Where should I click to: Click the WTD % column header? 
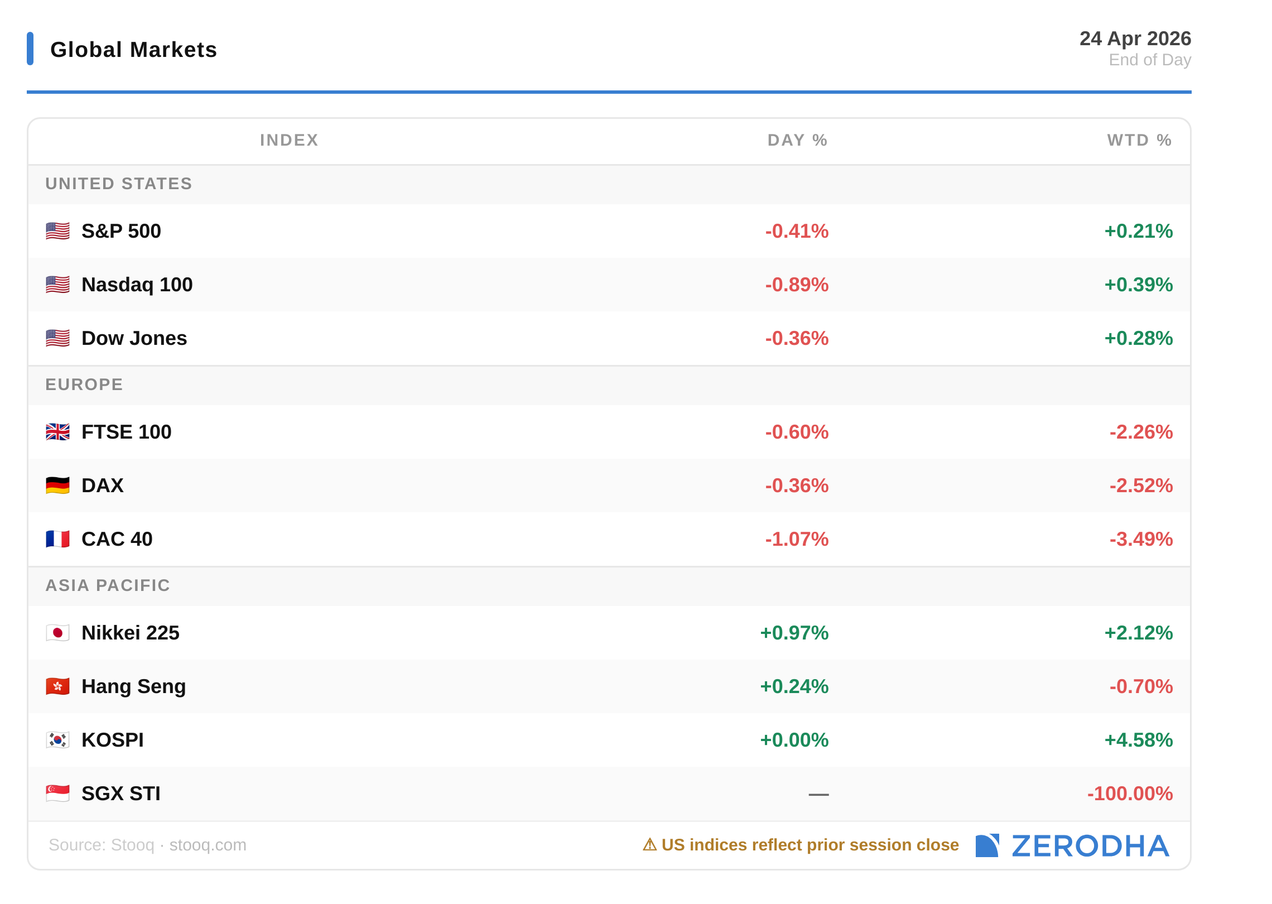pyautogui.click(x=1139, y=140)
